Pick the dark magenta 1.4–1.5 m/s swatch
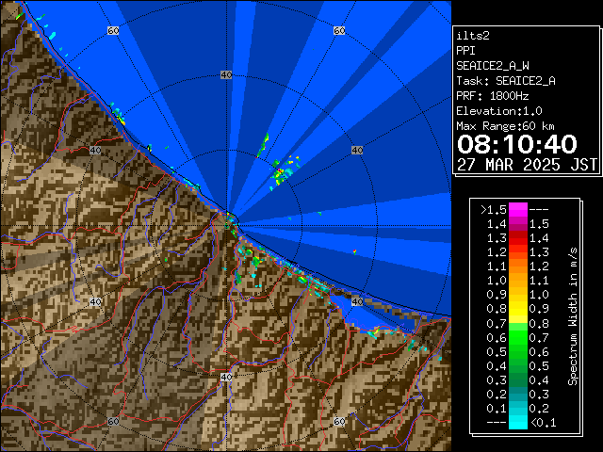Image resolution: width=603 pixels, height=452 pixels. pos(518,224)
